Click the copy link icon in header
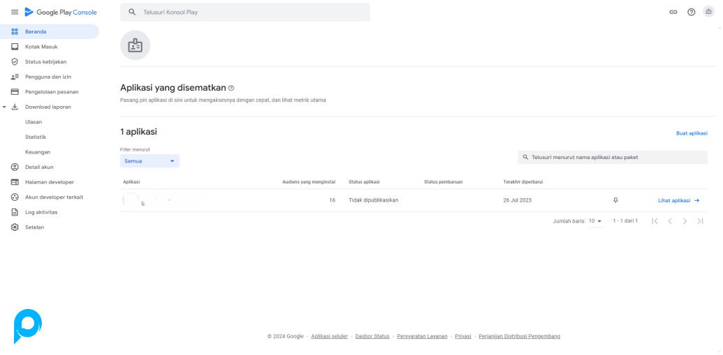This screenshot has width=723, height=355. click(x=673, y=13)
